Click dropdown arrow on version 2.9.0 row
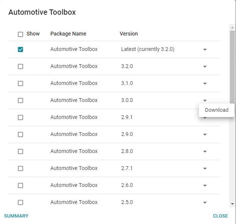The width and height of the screenshot is (236, 224). (x=205, y=134)
